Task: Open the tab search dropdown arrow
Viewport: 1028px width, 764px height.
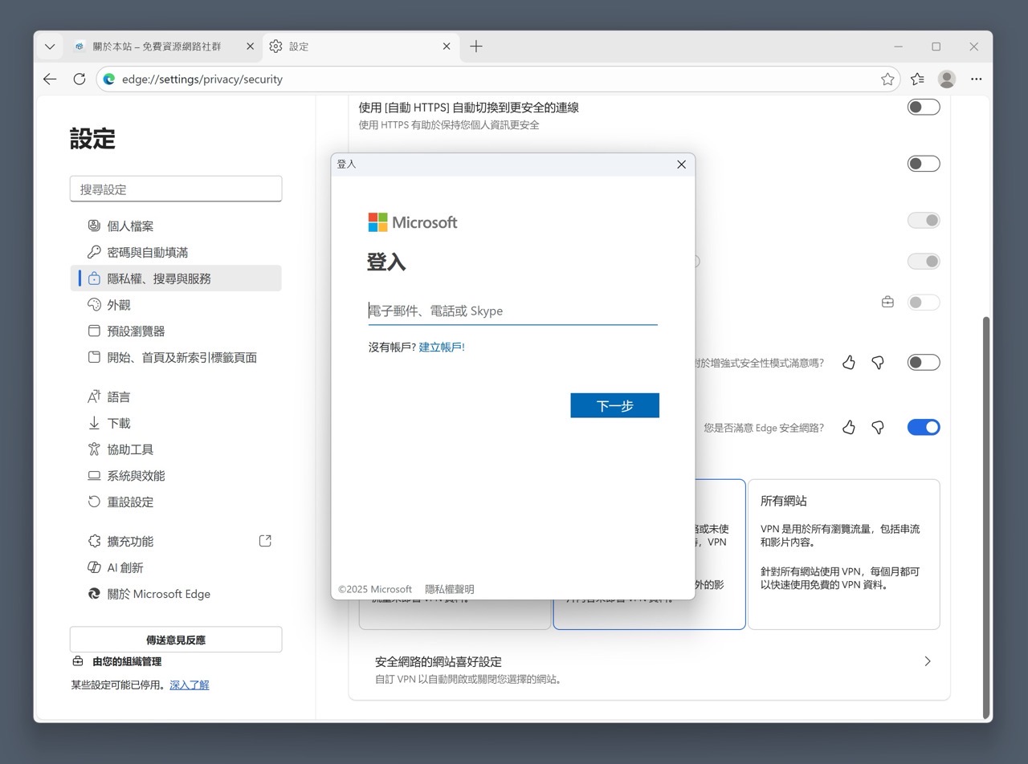Action: tap(50, 47)
